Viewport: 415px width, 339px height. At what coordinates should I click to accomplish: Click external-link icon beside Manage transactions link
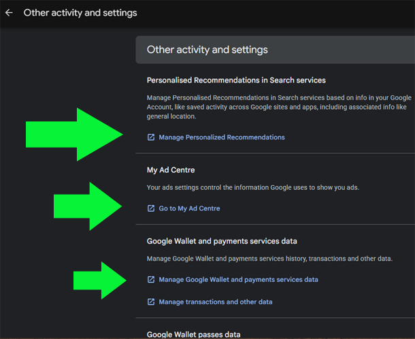click(x=151, y=302)
